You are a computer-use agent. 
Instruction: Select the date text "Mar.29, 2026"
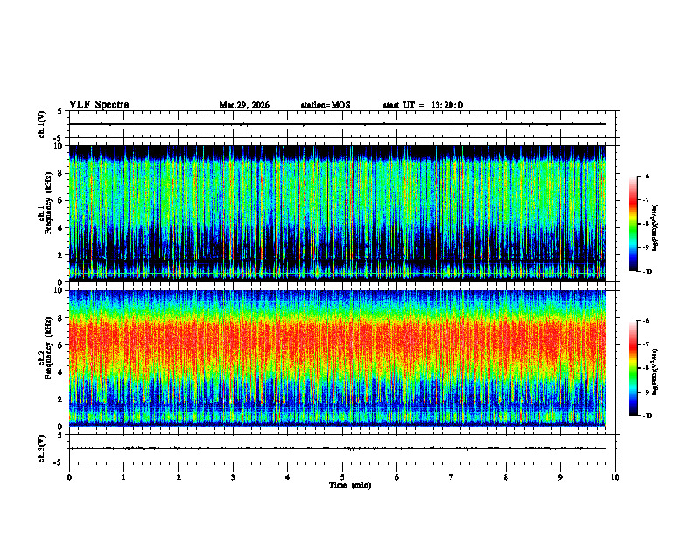[x=244, y=105]
